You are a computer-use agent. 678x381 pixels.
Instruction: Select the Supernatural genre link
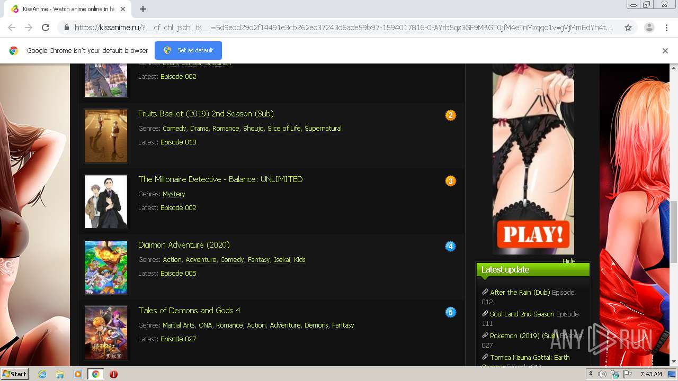click(x=323, y=129)
